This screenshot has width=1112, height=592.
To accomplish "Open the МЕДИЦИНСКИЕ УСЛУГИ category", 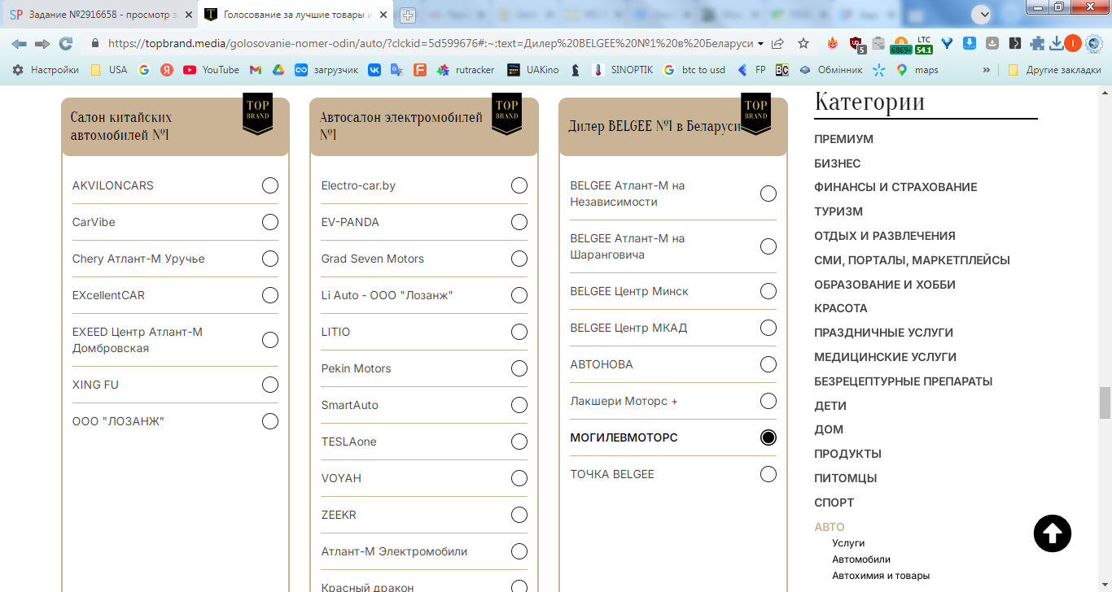I will (x=886, y=357).
